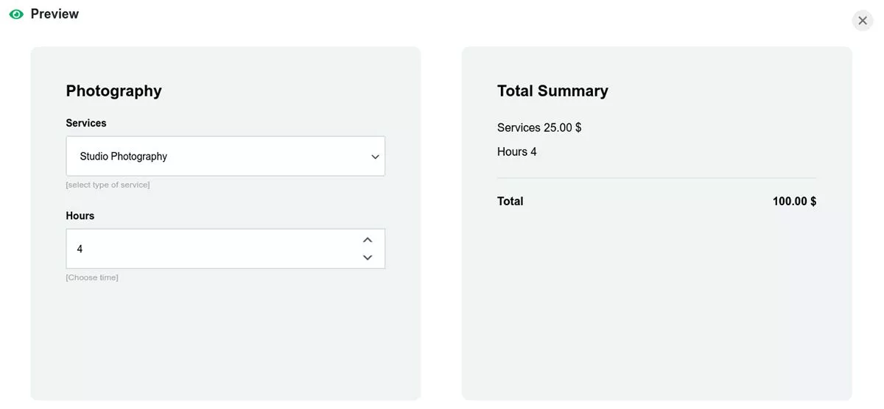
Task: Click the Hours field label
Action: pyautogui.click(x=80, y=216)
